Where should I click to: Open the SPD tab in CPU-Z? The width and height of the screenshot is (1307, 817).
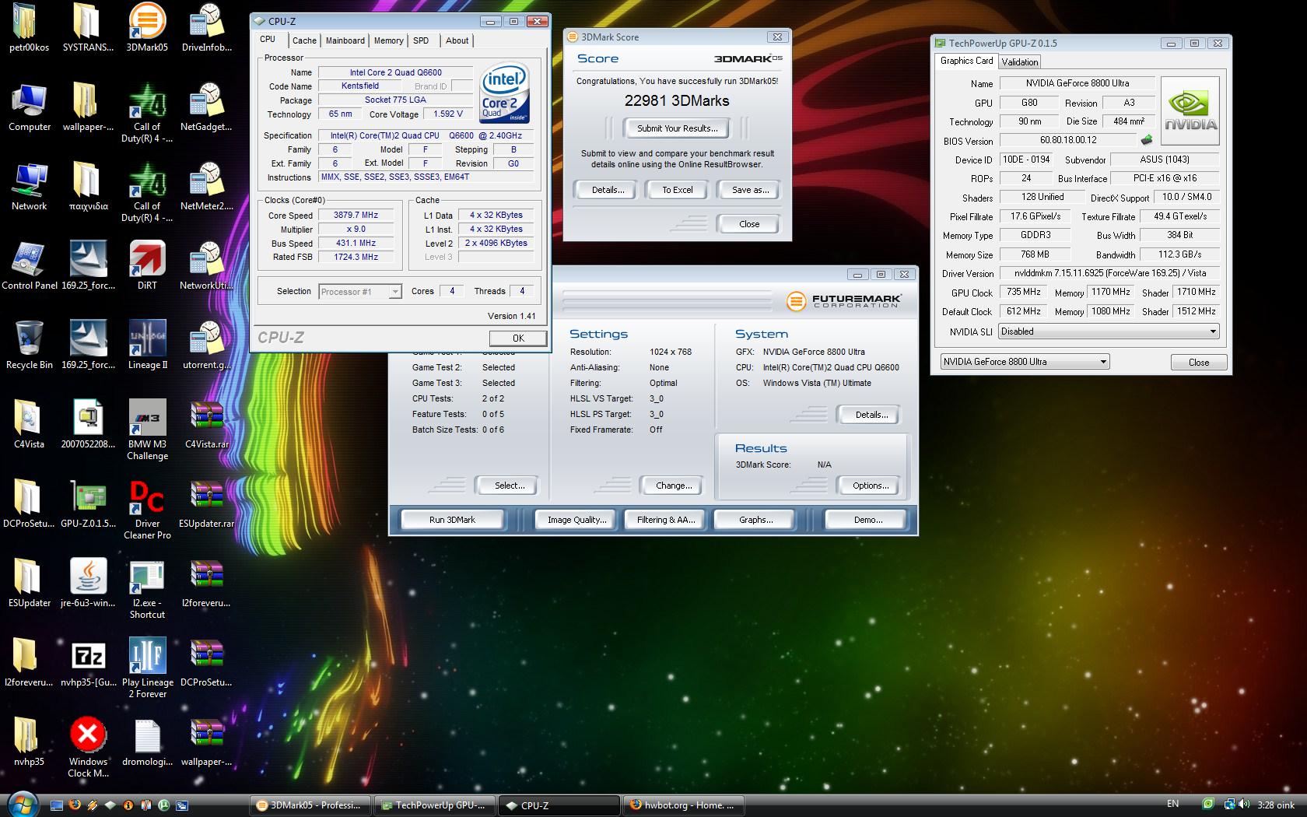click(x=421, y=40)
